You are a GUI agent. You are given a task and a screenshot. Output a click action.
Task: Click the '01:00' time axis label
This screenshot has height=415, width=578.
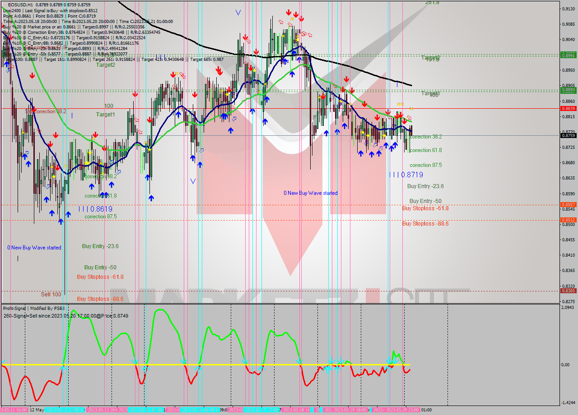click(426, 410)
